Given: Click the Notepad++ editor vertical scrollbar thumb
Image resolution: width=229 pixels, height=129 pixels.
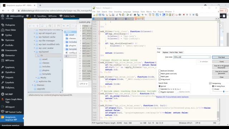Looking at the screenshot, I should coord(218,114).
